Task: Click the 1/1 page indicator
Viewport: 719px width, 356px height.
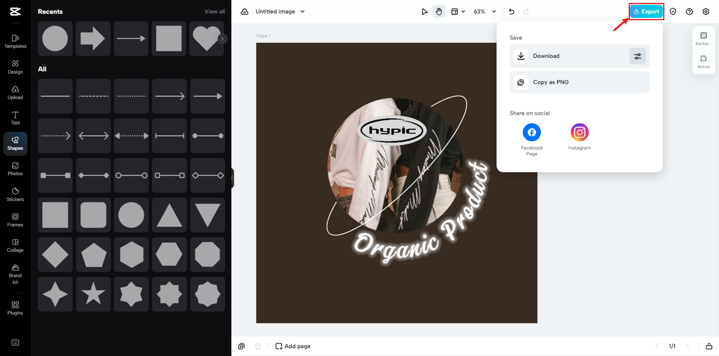Action: pos(672,346)
